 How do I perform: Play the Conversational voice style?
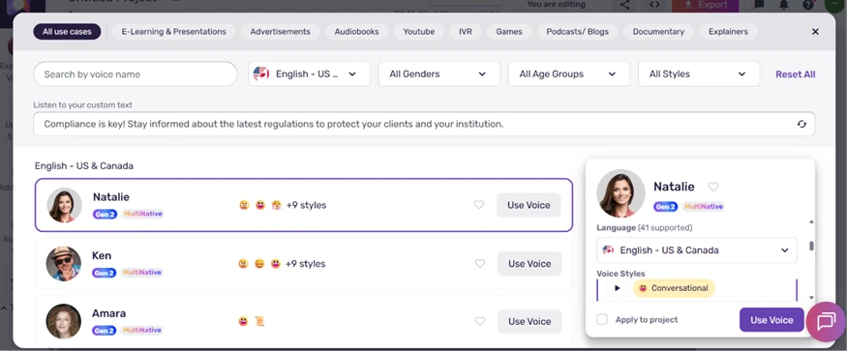coord(617,288)
